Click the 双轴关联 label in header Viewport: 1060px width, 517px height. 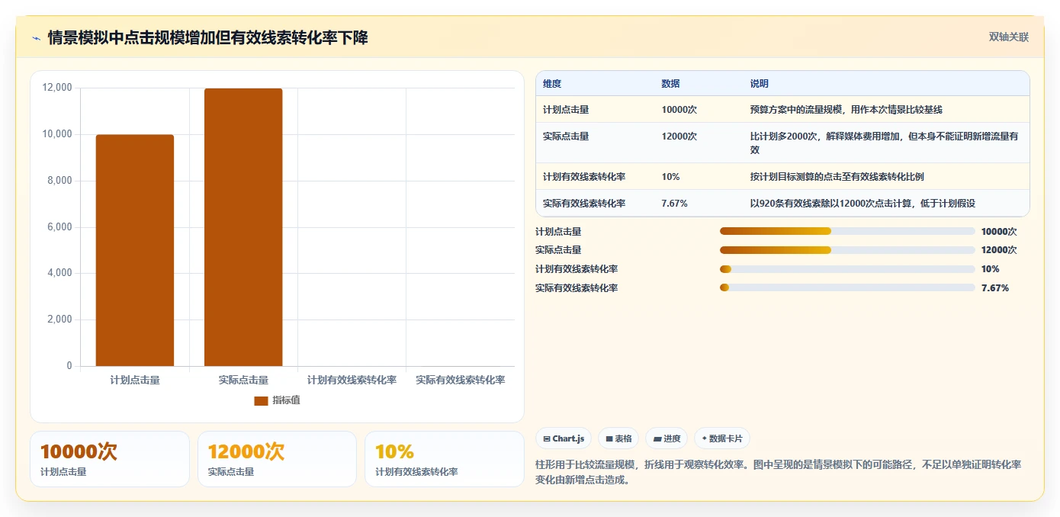point(1009,37)
